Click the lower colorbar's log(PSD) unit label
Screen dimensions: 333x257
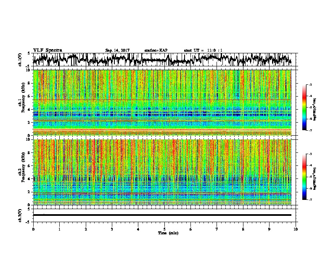point(315,178)
